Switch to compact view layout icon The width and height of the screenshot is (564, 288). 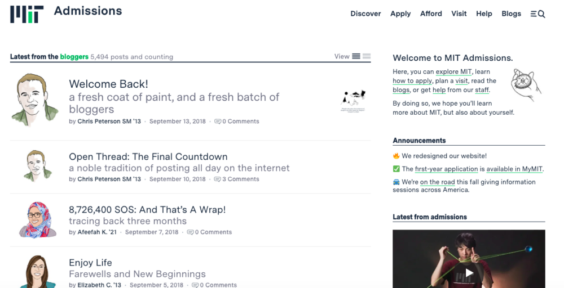367,56
